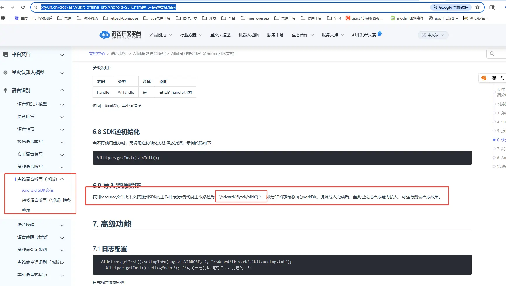Click the docs search box
This screenshot has height=286, width=506.
pos(496,54)
